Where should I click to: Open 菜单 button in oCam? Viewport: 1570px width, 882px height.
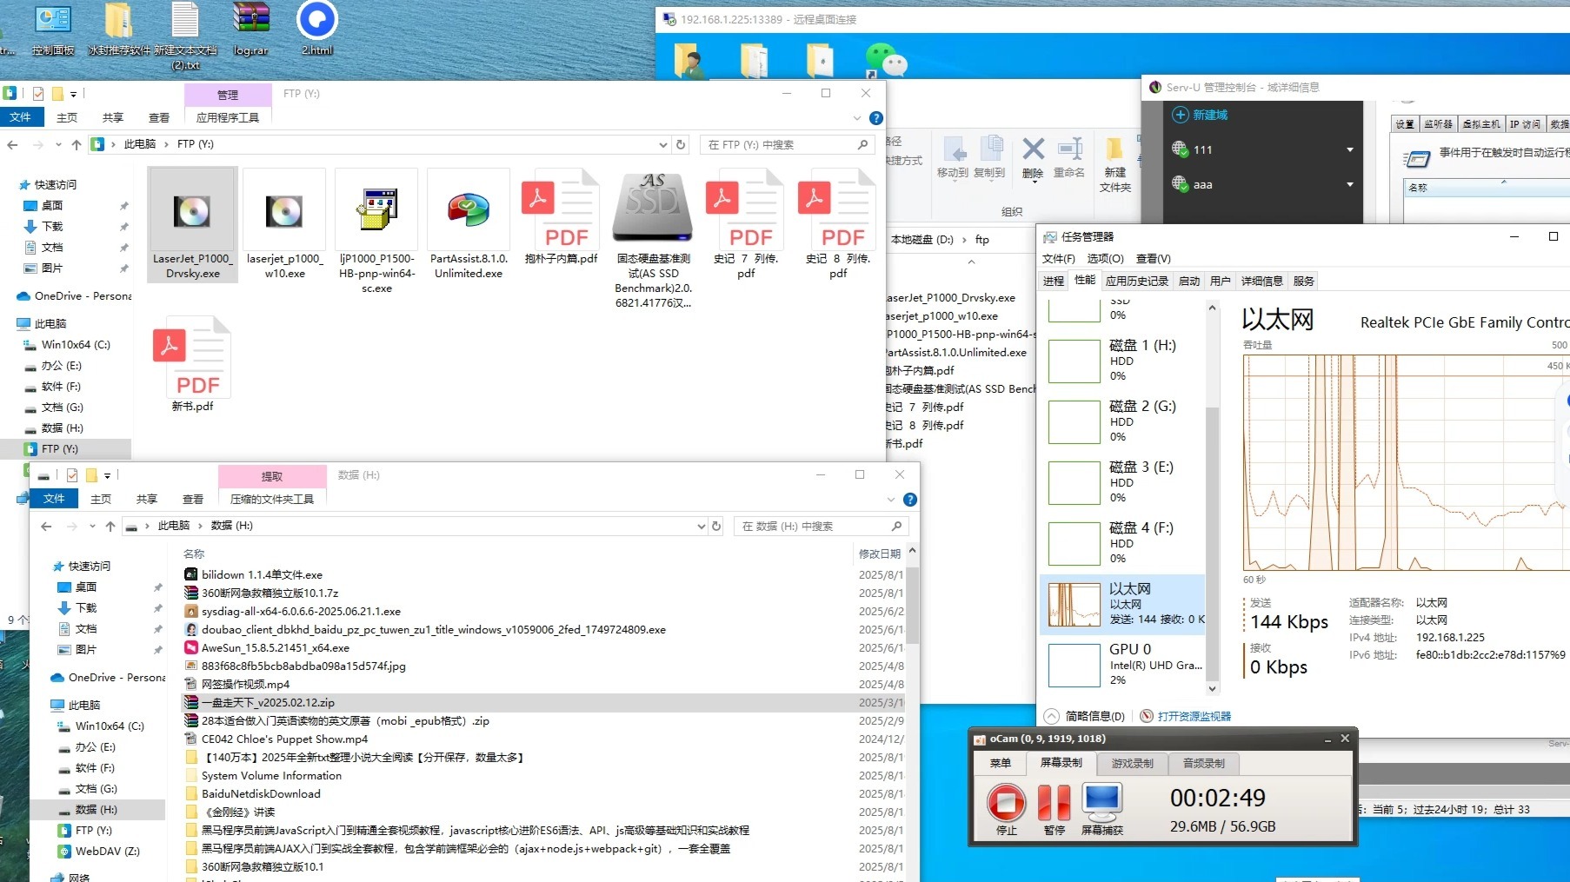(x=1001, y=763)
